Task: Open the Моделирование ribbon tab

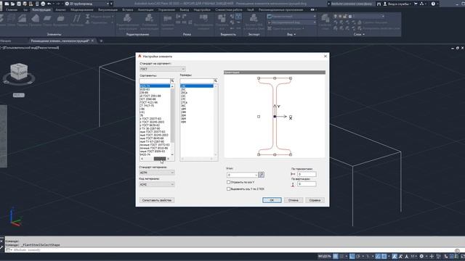Action: [x=82, y=9]
